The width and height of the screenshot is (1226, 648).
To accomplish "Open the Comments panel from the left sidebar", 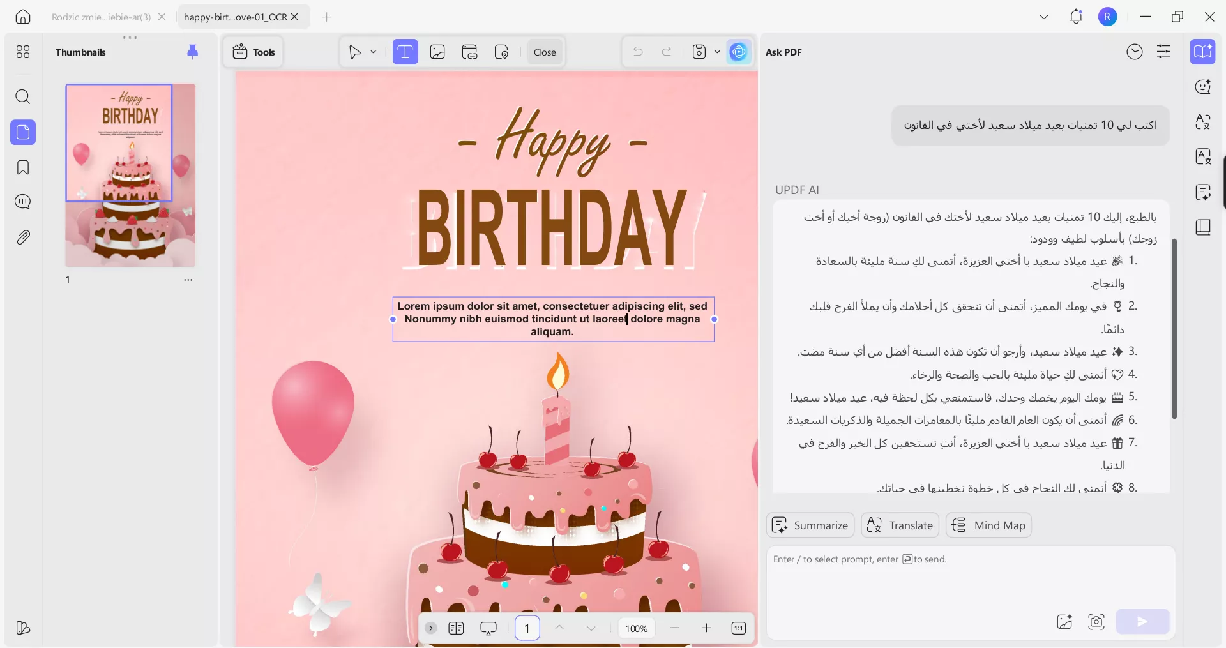I will pyautogui.click(x=23, y=202).
